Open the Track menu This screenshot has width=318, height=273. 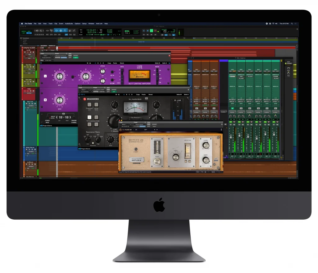pyautogui.click(x=51, y=24)
